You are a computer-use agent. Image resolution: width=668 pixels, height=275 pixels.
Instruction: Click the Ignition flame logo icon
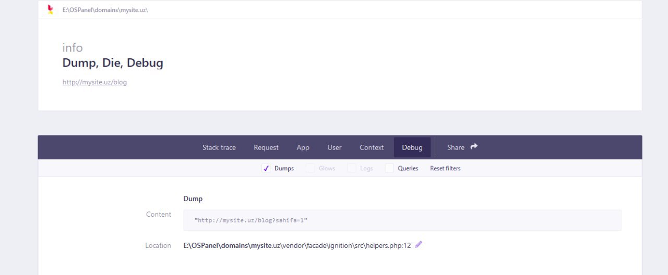(50, 9)
